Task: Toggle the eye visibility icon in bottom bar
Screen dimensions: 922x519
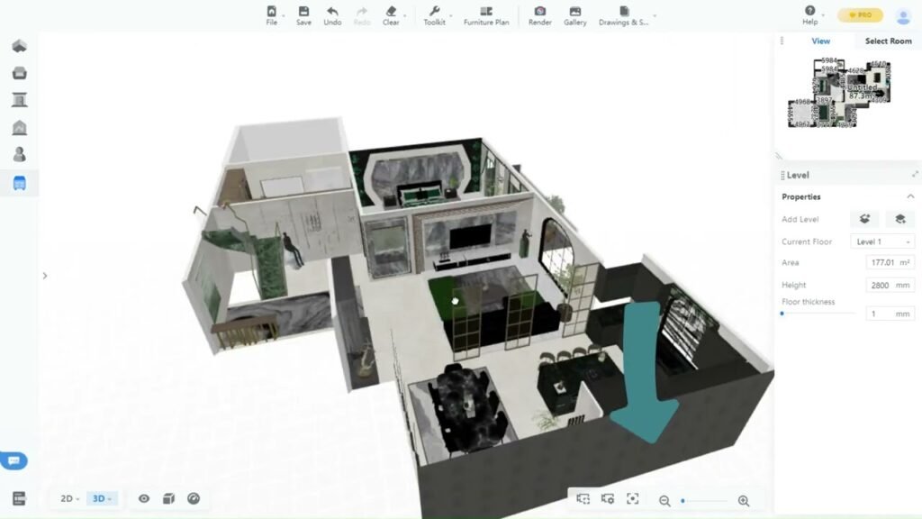Action: (x=143, y=498)
